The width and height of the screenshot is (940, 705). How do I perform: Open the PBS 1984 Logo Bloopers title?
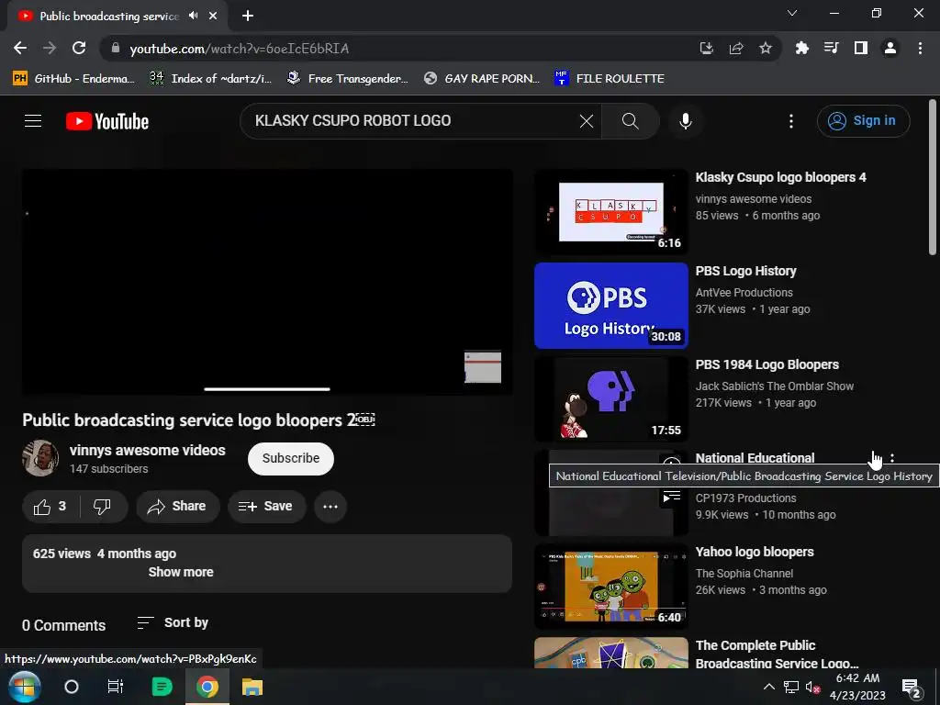[x=767, y=364]
